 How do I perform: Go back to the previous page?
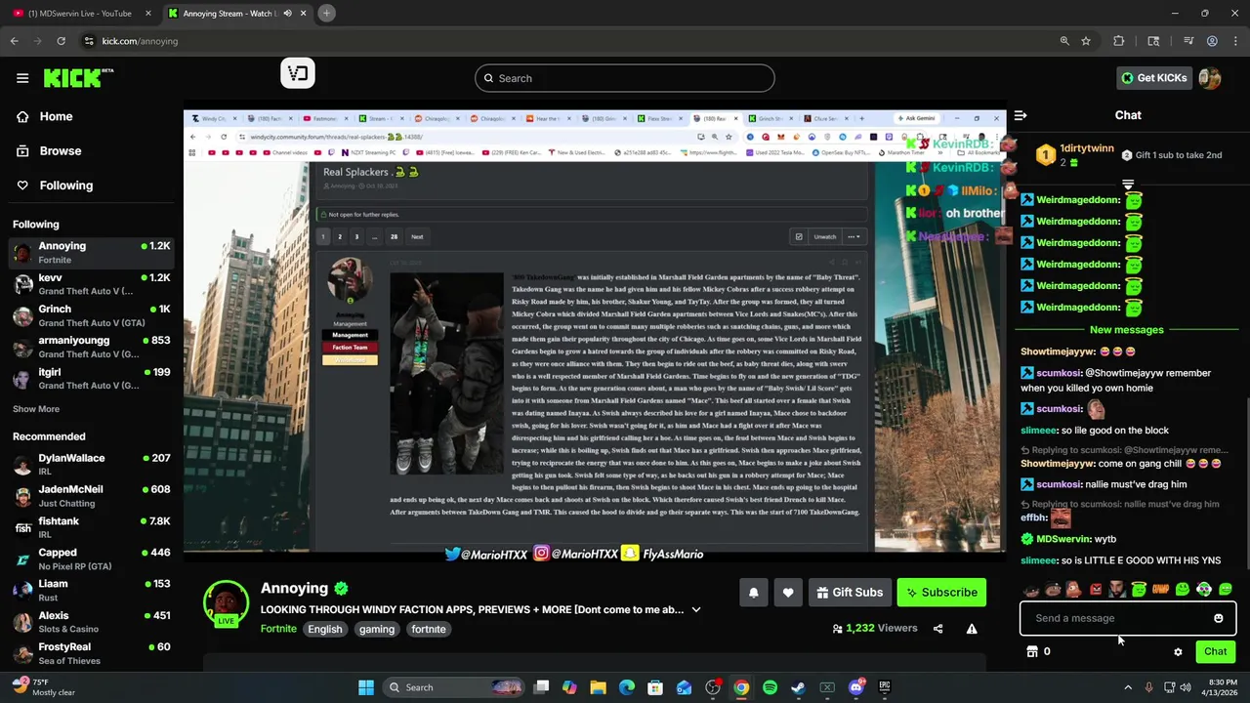click(14, 41)
